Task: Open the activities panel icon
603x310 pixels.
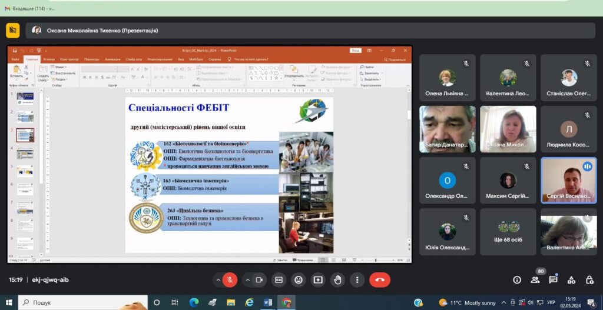Action: (x=571, y=280)
